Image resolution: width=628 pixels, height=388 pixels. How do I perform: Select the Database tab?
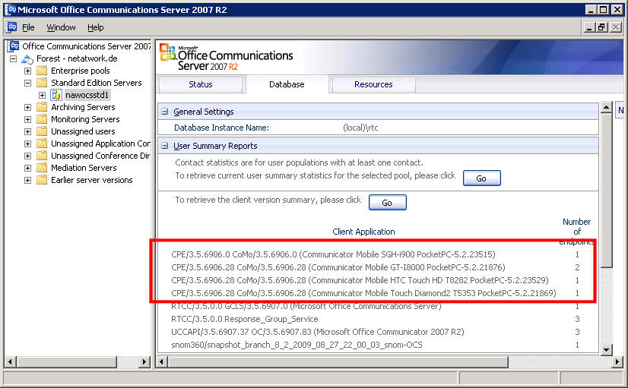point(287,84)
